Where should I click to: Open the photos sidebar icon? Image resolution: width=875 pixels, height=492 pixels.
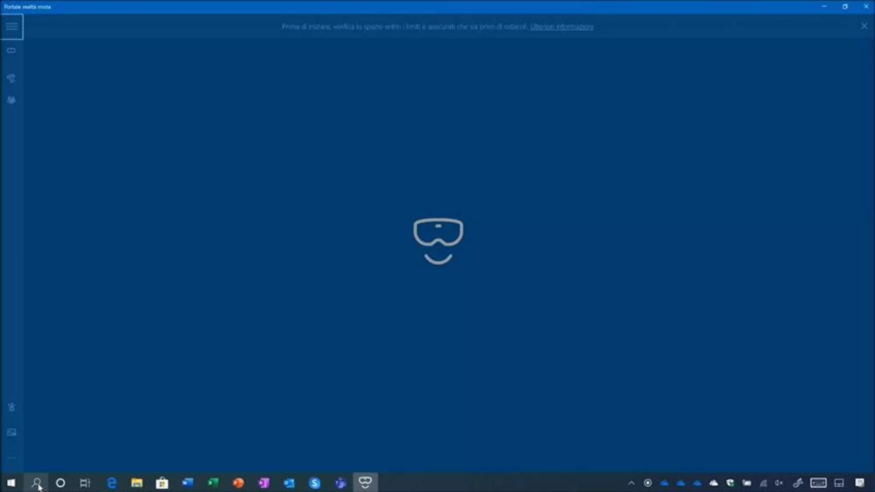coord(12,432)
